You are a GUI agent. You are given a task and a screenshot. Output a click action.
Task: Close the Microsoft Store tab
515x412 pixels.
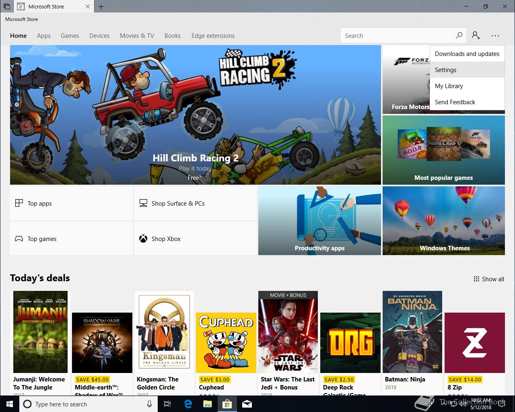(x=88, y=6)
